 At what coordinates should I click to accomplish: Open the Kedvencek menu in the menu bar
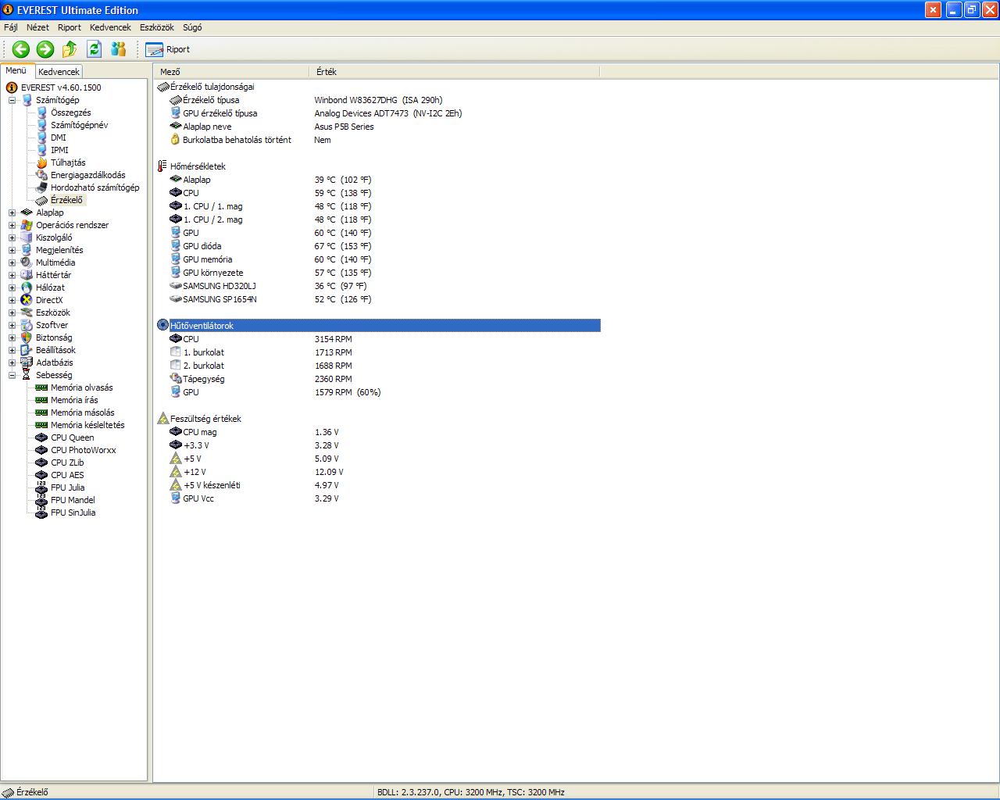110,27
